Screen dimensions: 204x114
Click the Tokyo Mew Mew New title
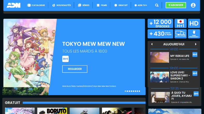tap(93, 44)
